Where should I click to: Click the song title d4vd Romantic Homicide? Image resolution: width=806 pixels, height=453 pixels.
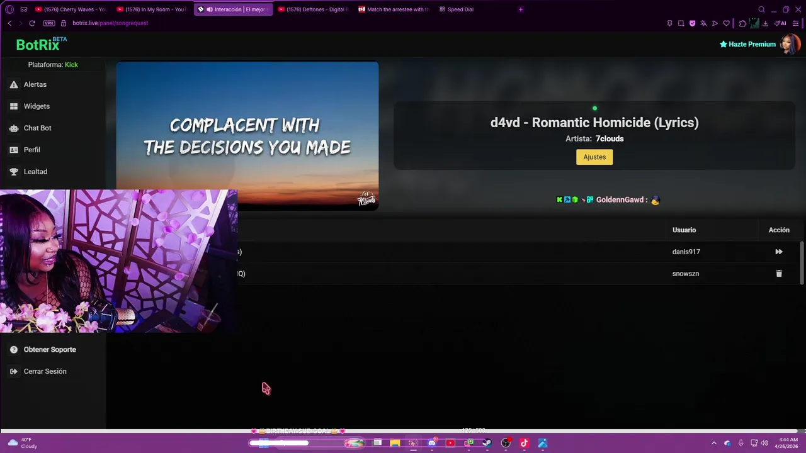tap(594, 123)
